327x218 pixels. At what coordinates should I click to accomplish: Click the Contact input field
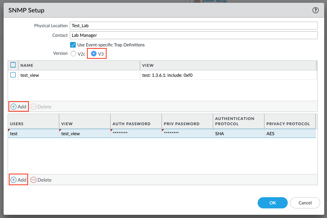(194, 35)
